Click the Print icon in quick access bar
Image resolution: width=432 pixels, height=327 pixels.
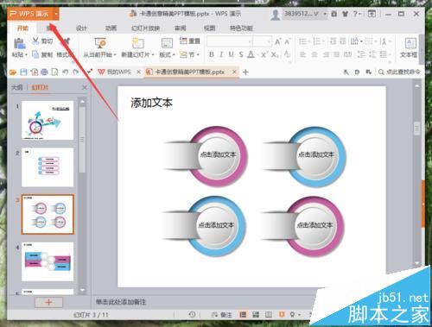pos(44,72)
